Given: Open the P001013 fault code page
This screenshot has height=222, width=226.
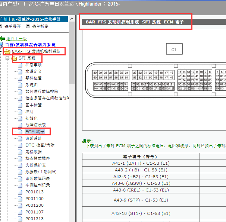Looking at the screenshot, I should (x=34, y=192).
